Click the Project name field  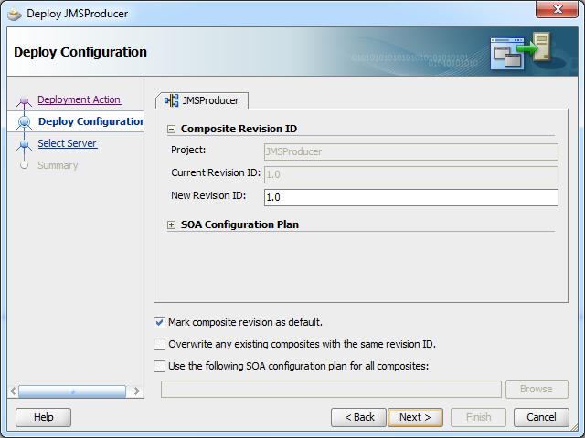point(411,152)
